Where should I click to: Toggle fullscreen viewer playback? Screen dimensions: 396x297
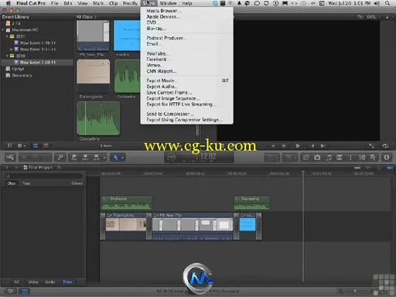pyautogui.click(x=371, y=145)
